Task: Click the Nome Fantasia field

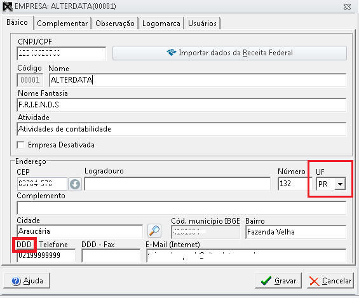Action: (x=182, y=105)
